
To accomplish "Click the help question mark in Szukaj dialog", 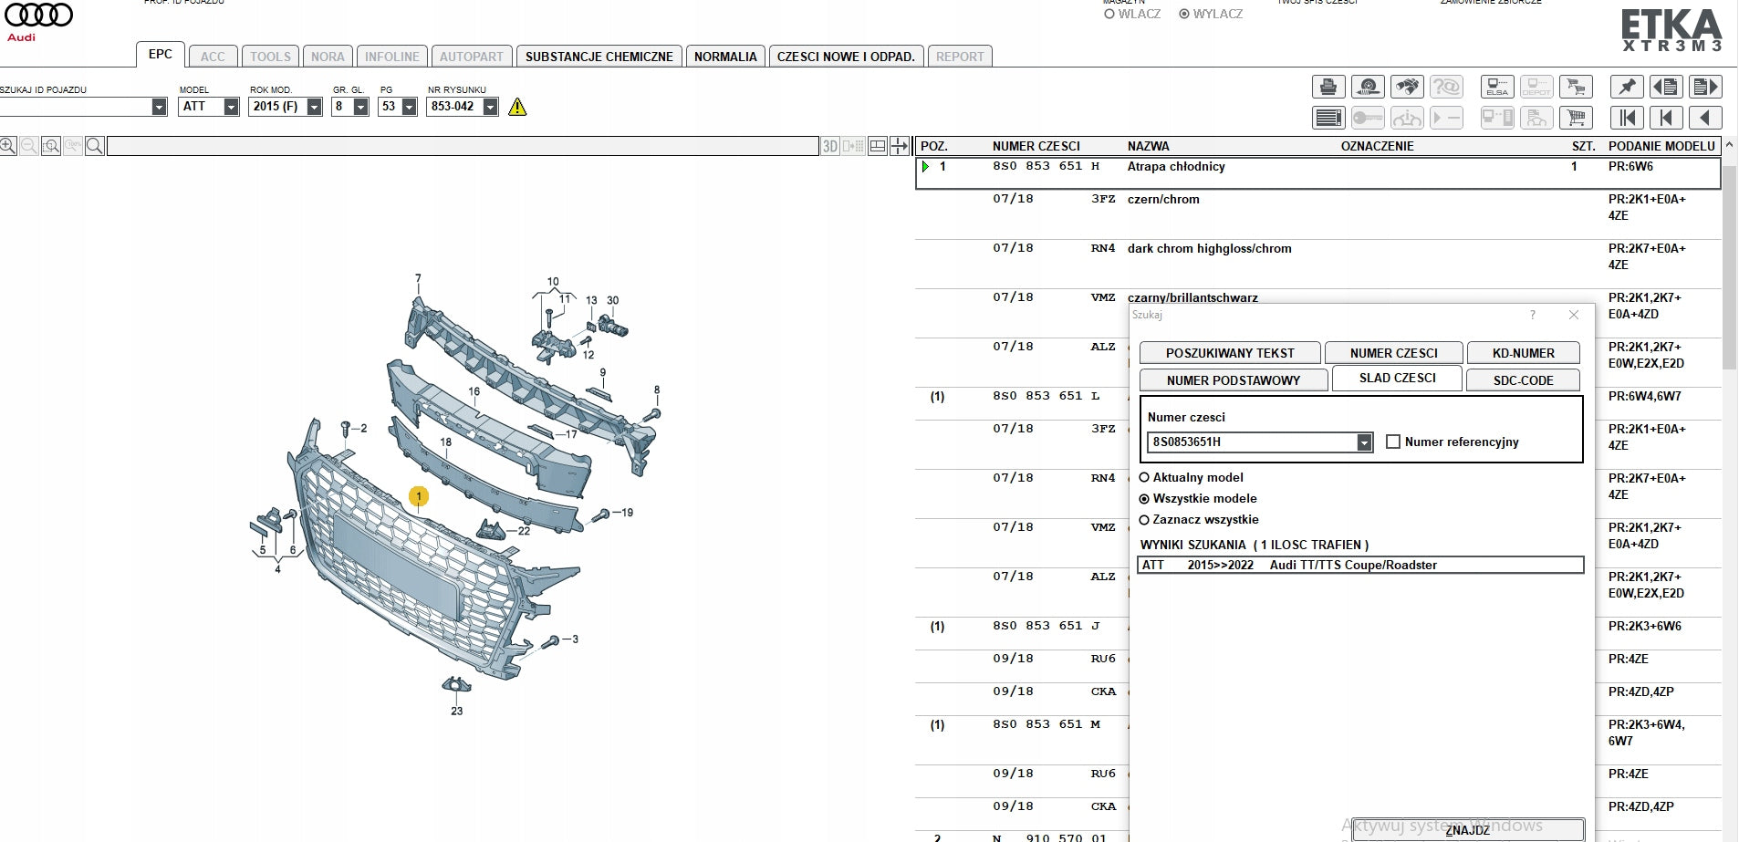I will [x=1533, y=315].
